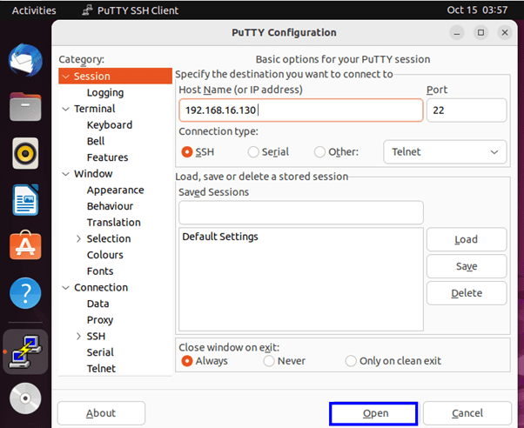Open the Help question mark icon

(x=25, y=293)
